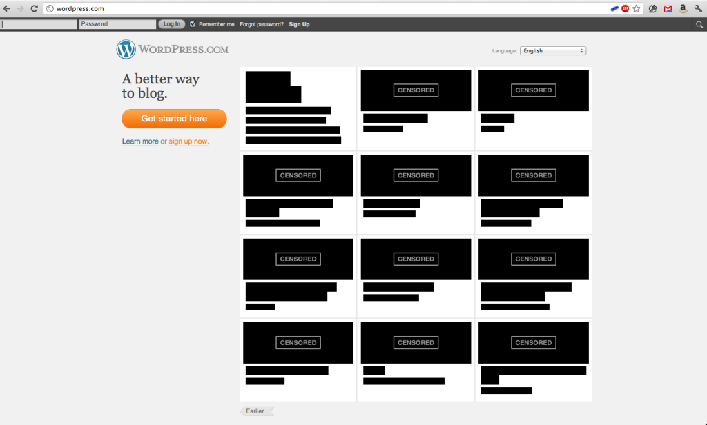
Task: Open the censored thumbnail in first row, middle column
Action: 416,90
